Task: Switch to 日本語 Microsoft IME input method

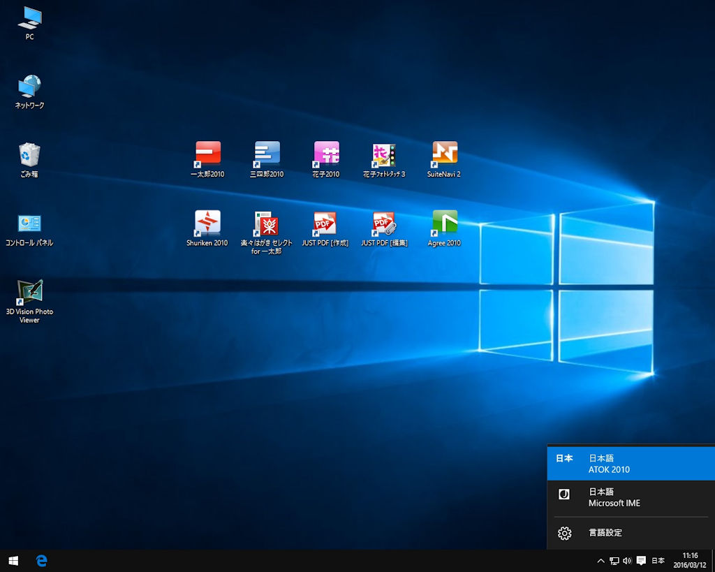Action: [631, 497]
